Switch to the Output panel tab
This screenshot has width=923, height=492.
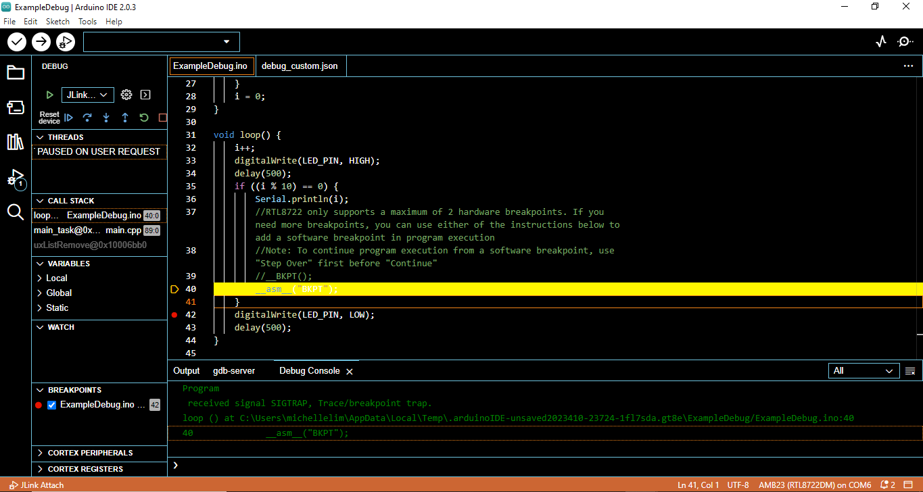coord(187,371)
